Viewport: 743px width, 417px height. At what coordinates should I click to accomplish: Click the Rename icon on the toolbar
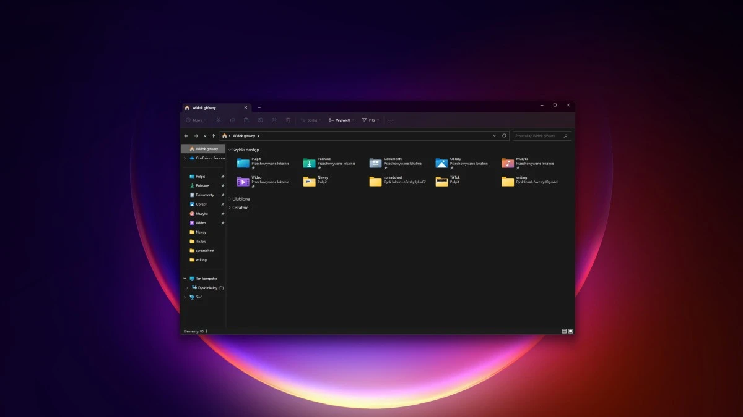[x=261, y=120]
